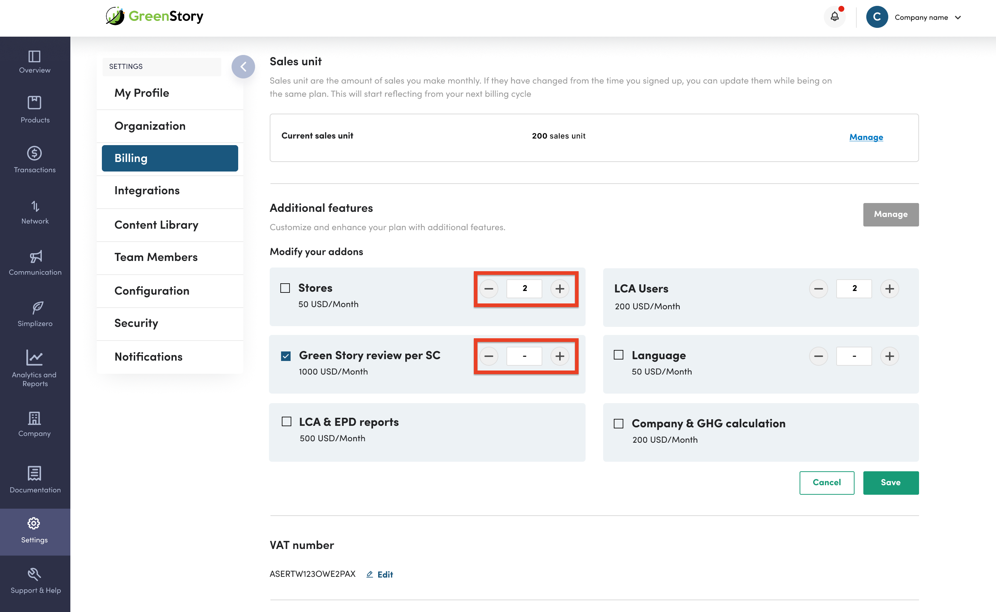Image resolution: width=996 pixels, height=612 pixels.
Task: Select the Security settings tab
Action: (x=136, y=323)
